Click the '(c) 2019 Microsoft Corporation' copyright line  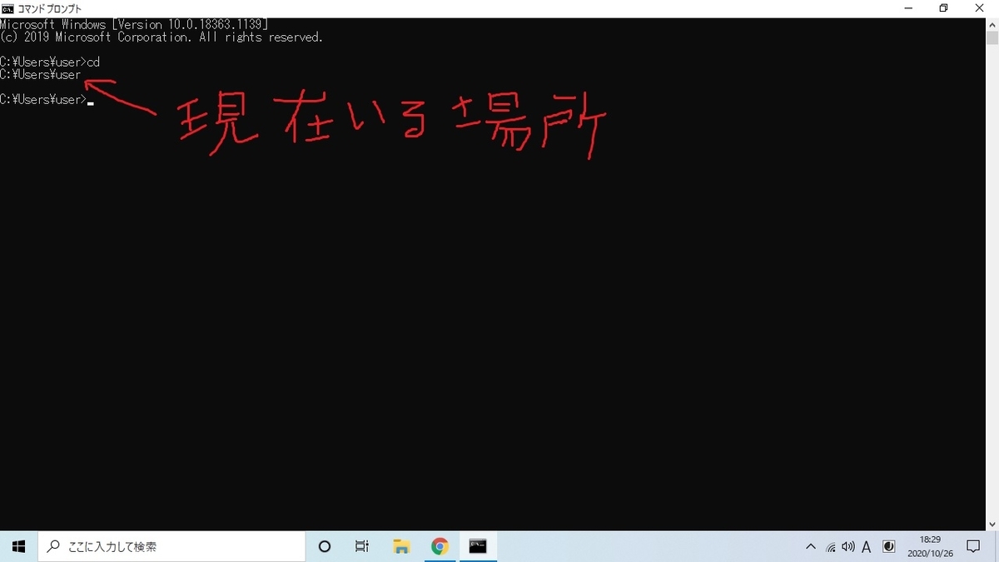[x=162, y=37]
